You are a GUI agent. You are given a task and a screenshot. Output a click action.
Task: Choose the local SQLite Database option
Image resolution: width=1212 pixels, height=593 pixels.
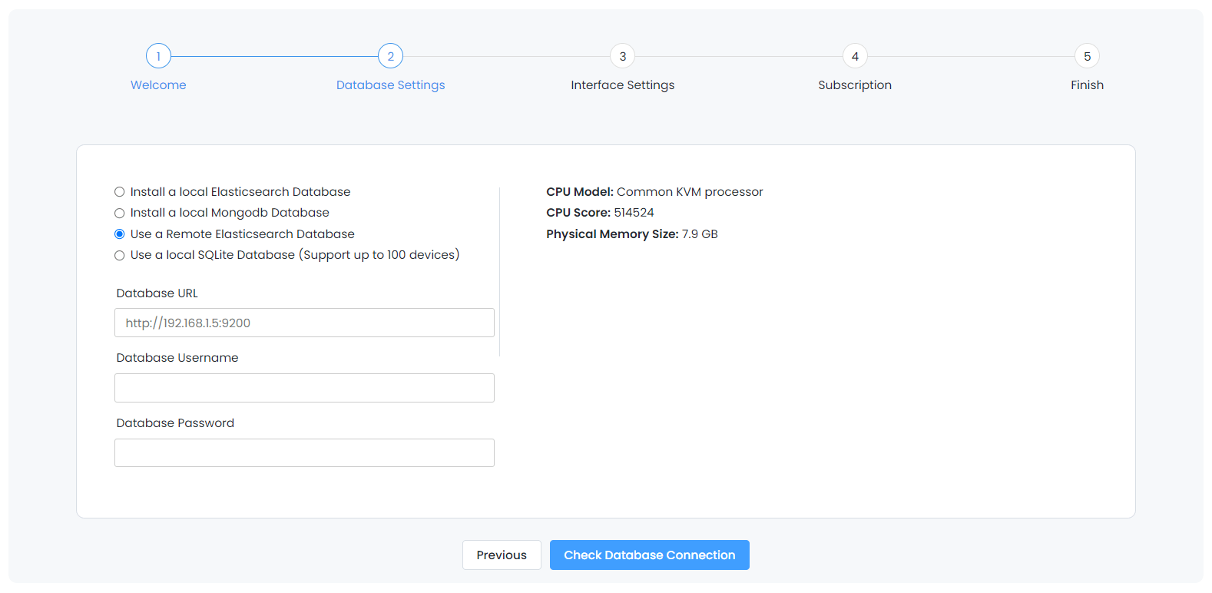coord(120,255)
